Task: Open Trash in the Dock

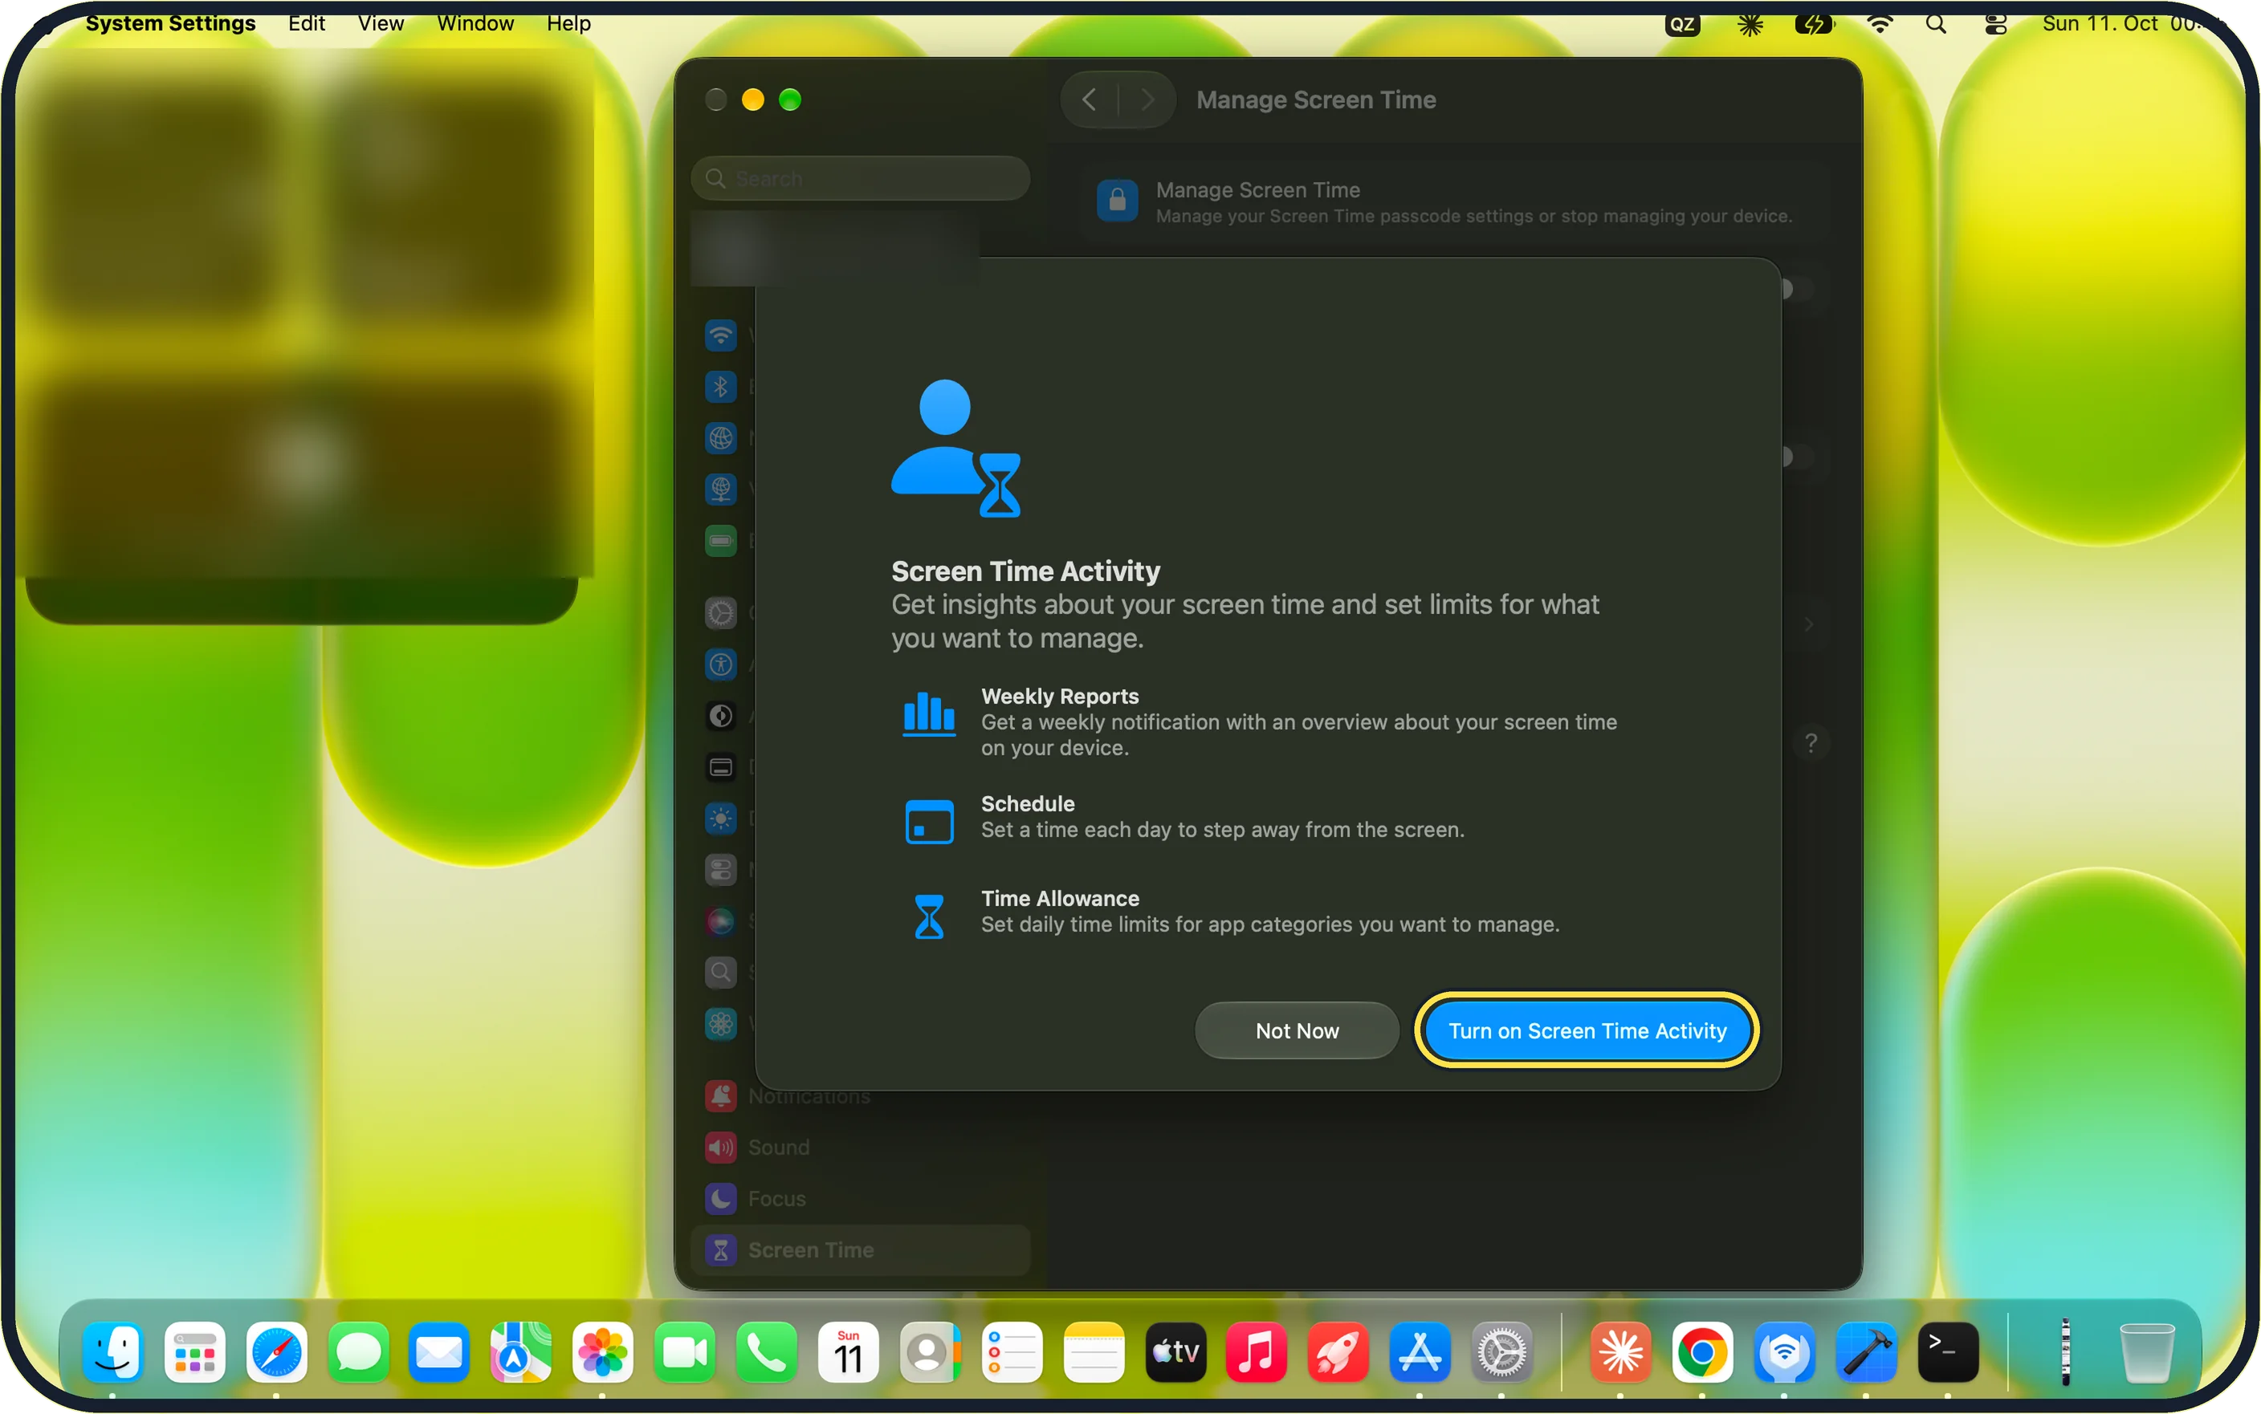Action: pyautogui.click(x=2146, y=1352)
